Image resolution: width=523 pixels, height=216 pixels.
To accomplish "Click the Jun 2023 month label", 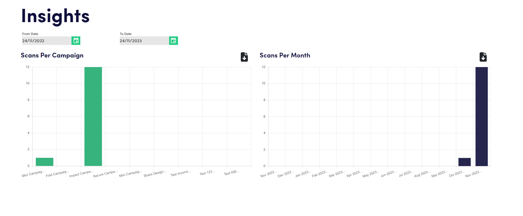I will coord(389,175).
